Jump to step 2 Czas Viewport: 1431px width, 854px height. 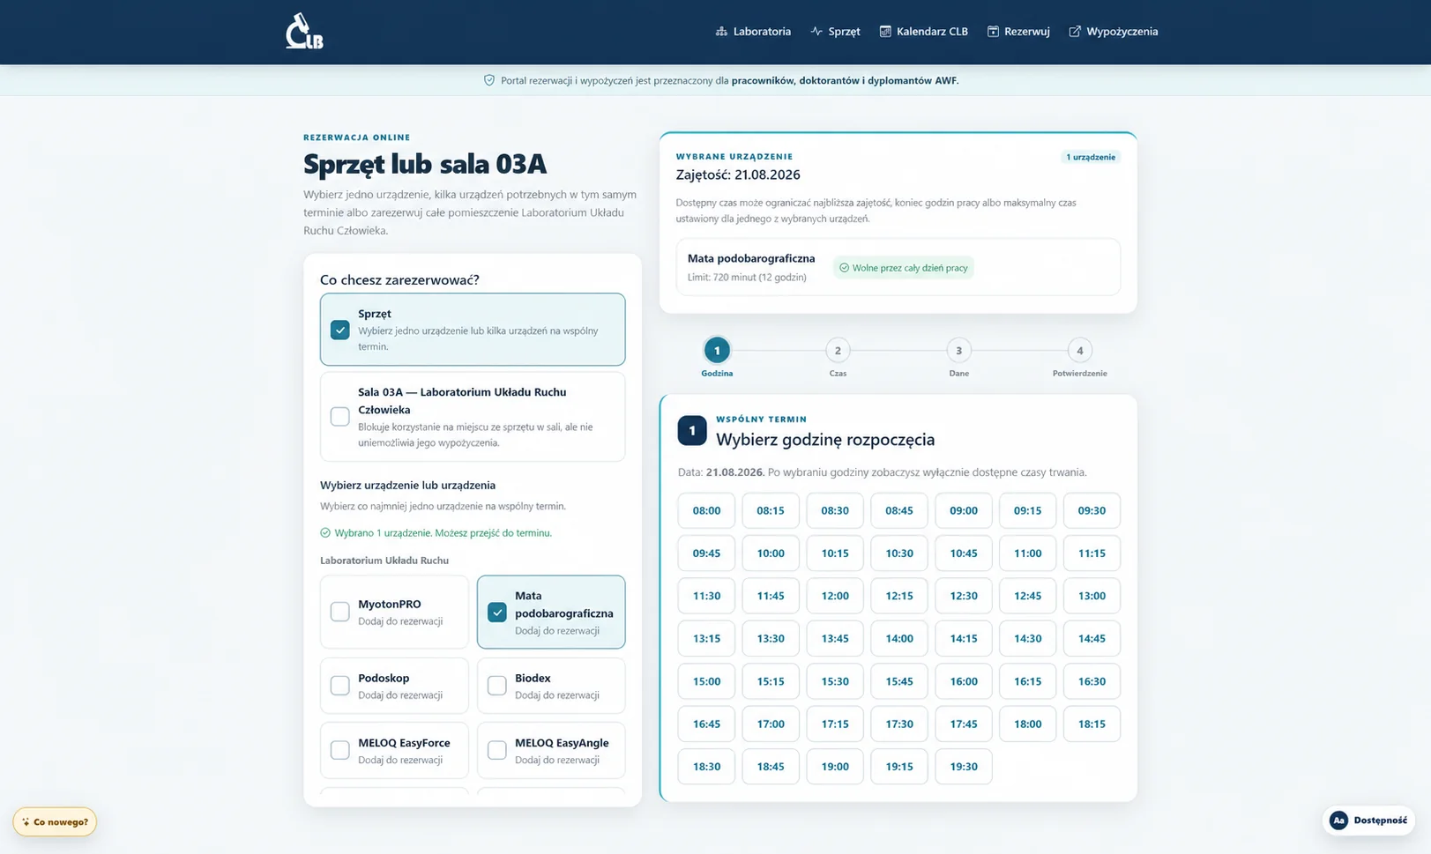[x=838, y=351]
